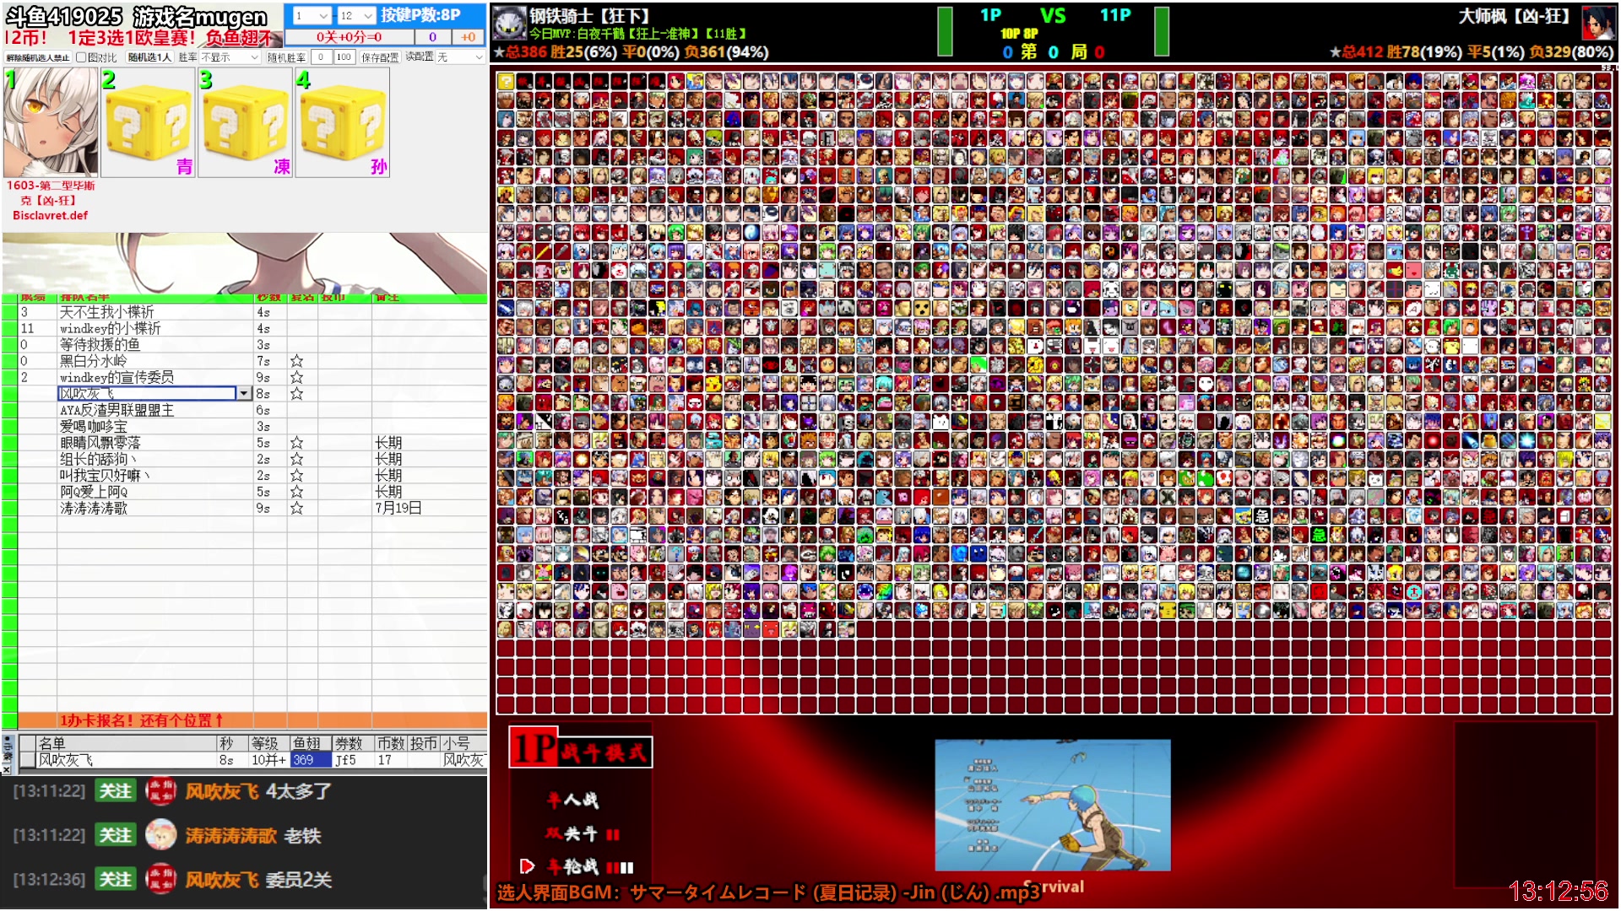Open avatar next to the 委员2关 message
1621x911 pixels.
[161, 879]
